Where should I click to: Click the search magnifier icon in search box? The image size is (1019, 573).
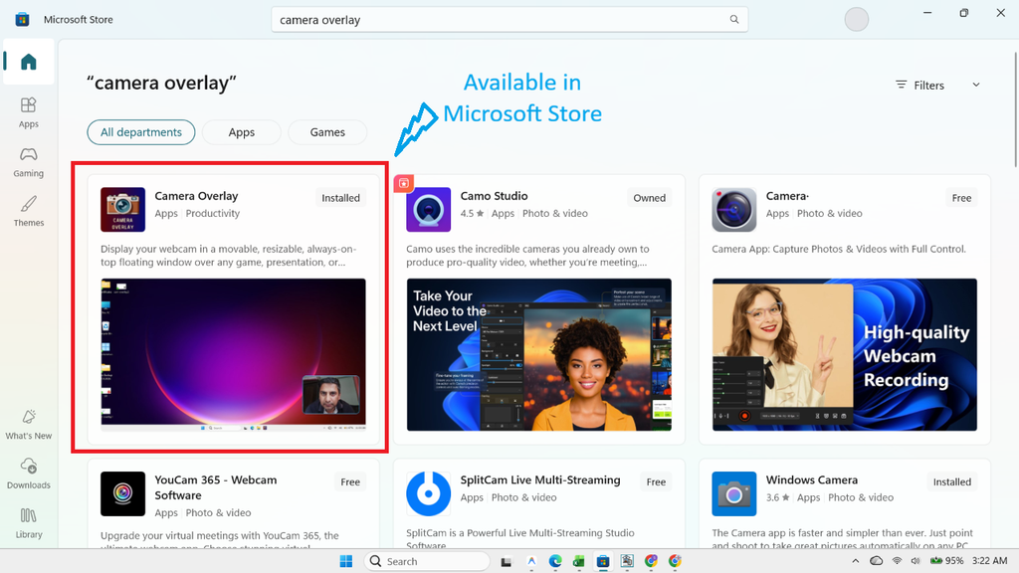(733, 20)
